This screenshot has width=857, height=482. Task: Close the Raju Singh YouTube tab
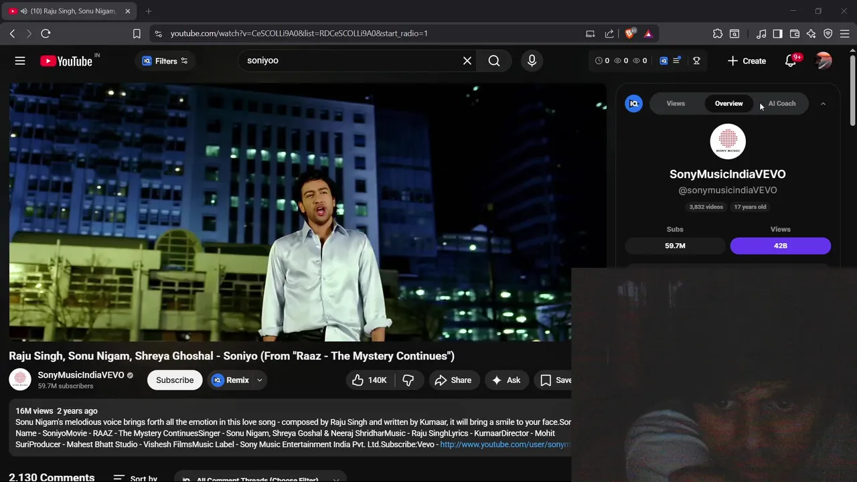[128, 11]
